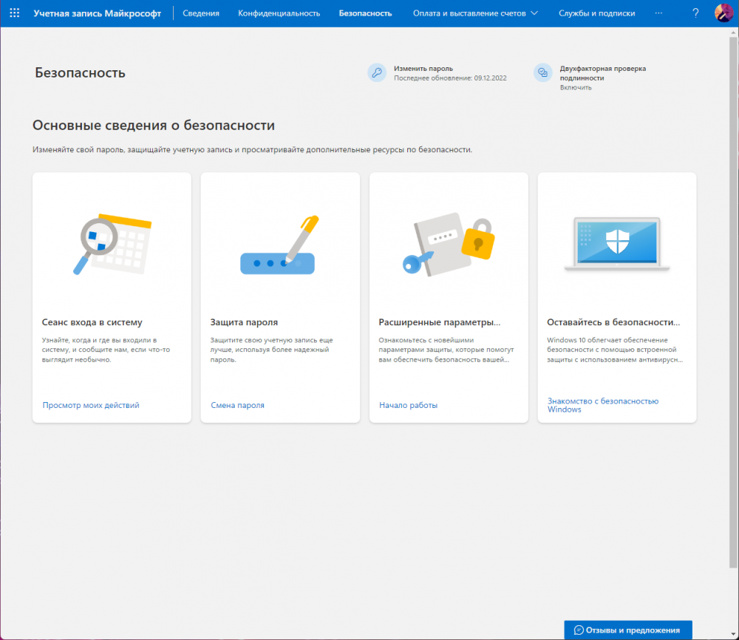This screenshot has height=640, width=739.
Task: Click the password field with pen illustration
Action: (x=280, y=245)
